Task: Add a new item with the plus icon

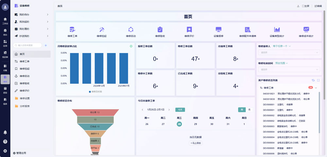Action: [x=46, y=45]
